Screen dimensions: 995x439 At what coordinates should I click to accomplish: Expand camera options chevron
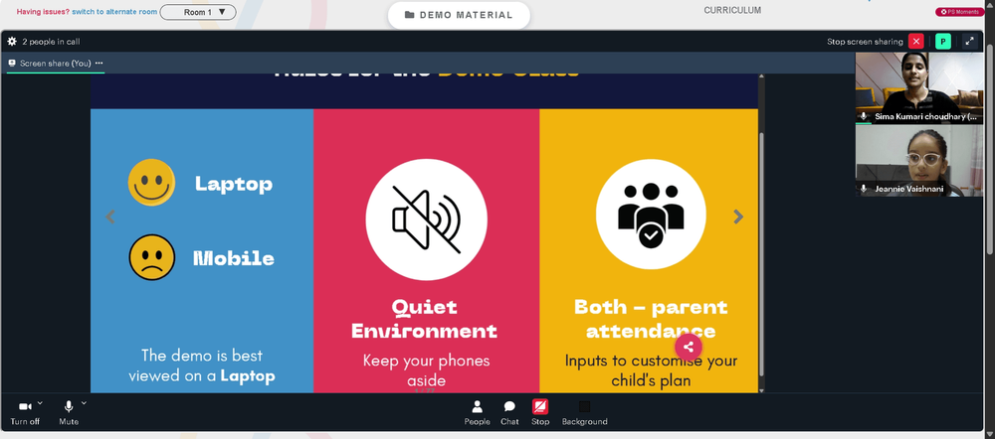coord(40,403)
